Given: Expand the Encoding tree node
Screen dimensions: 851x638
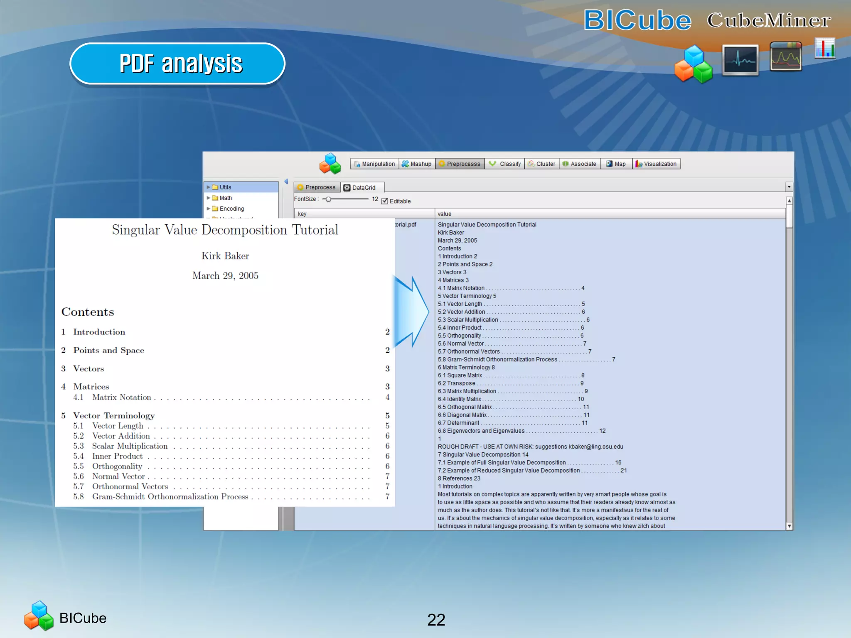Looking at the screenshot, I should click(209, 209).
